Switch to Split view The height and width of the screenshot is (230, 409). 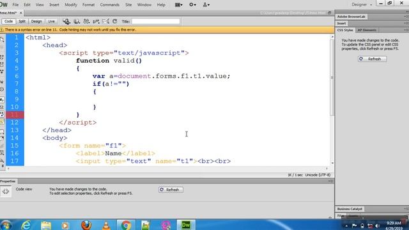coord(22,21)
